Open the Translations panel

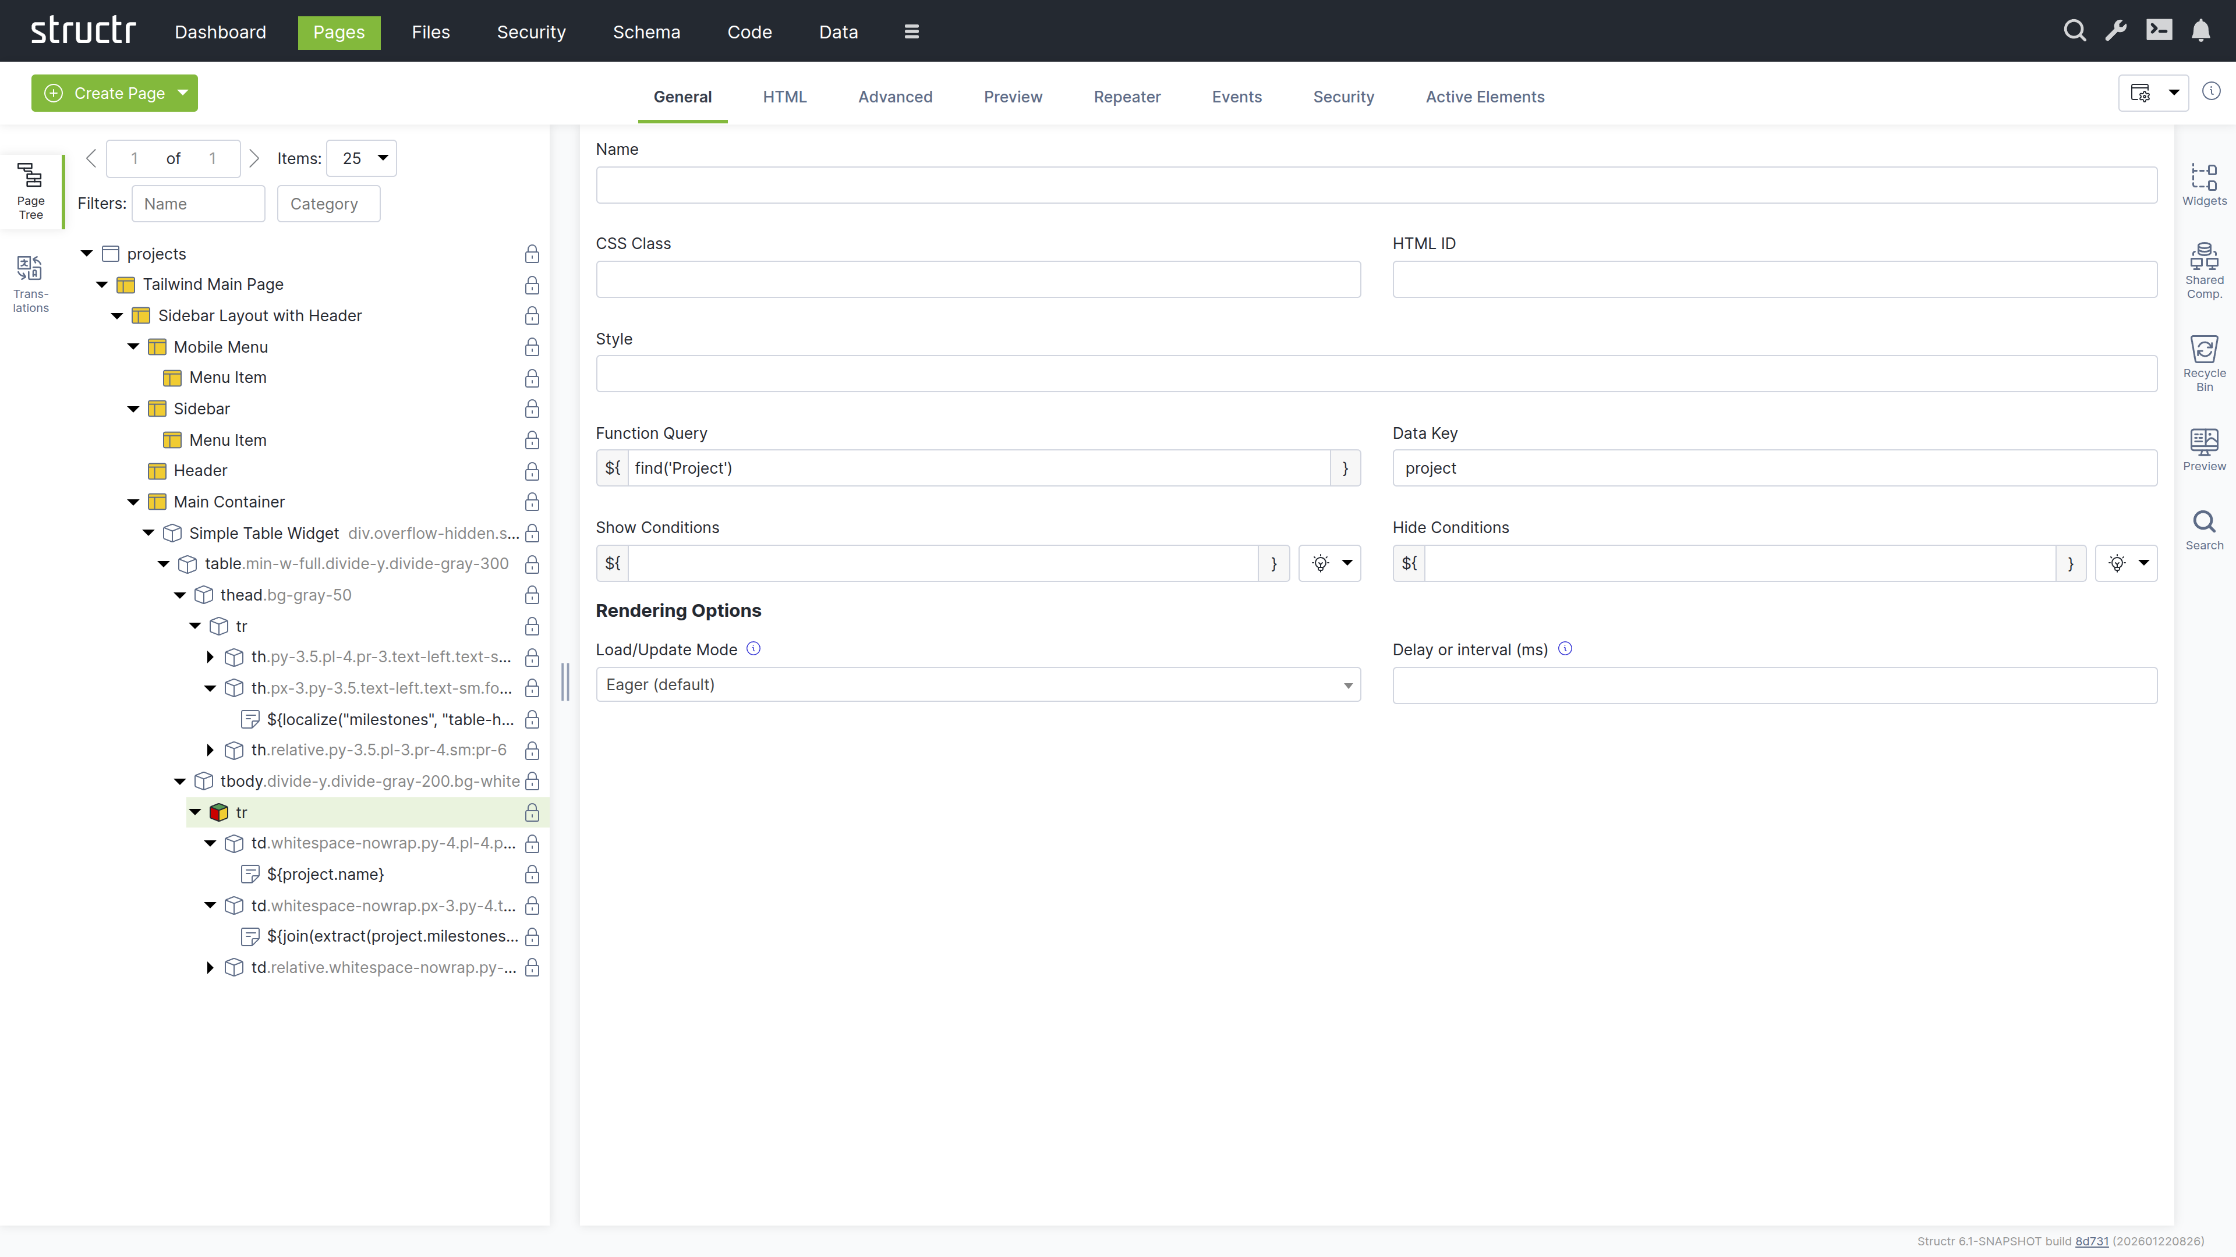pos(30,283)
